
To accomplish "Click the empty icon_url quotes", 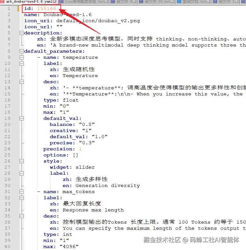I will [x=59, y=27].
